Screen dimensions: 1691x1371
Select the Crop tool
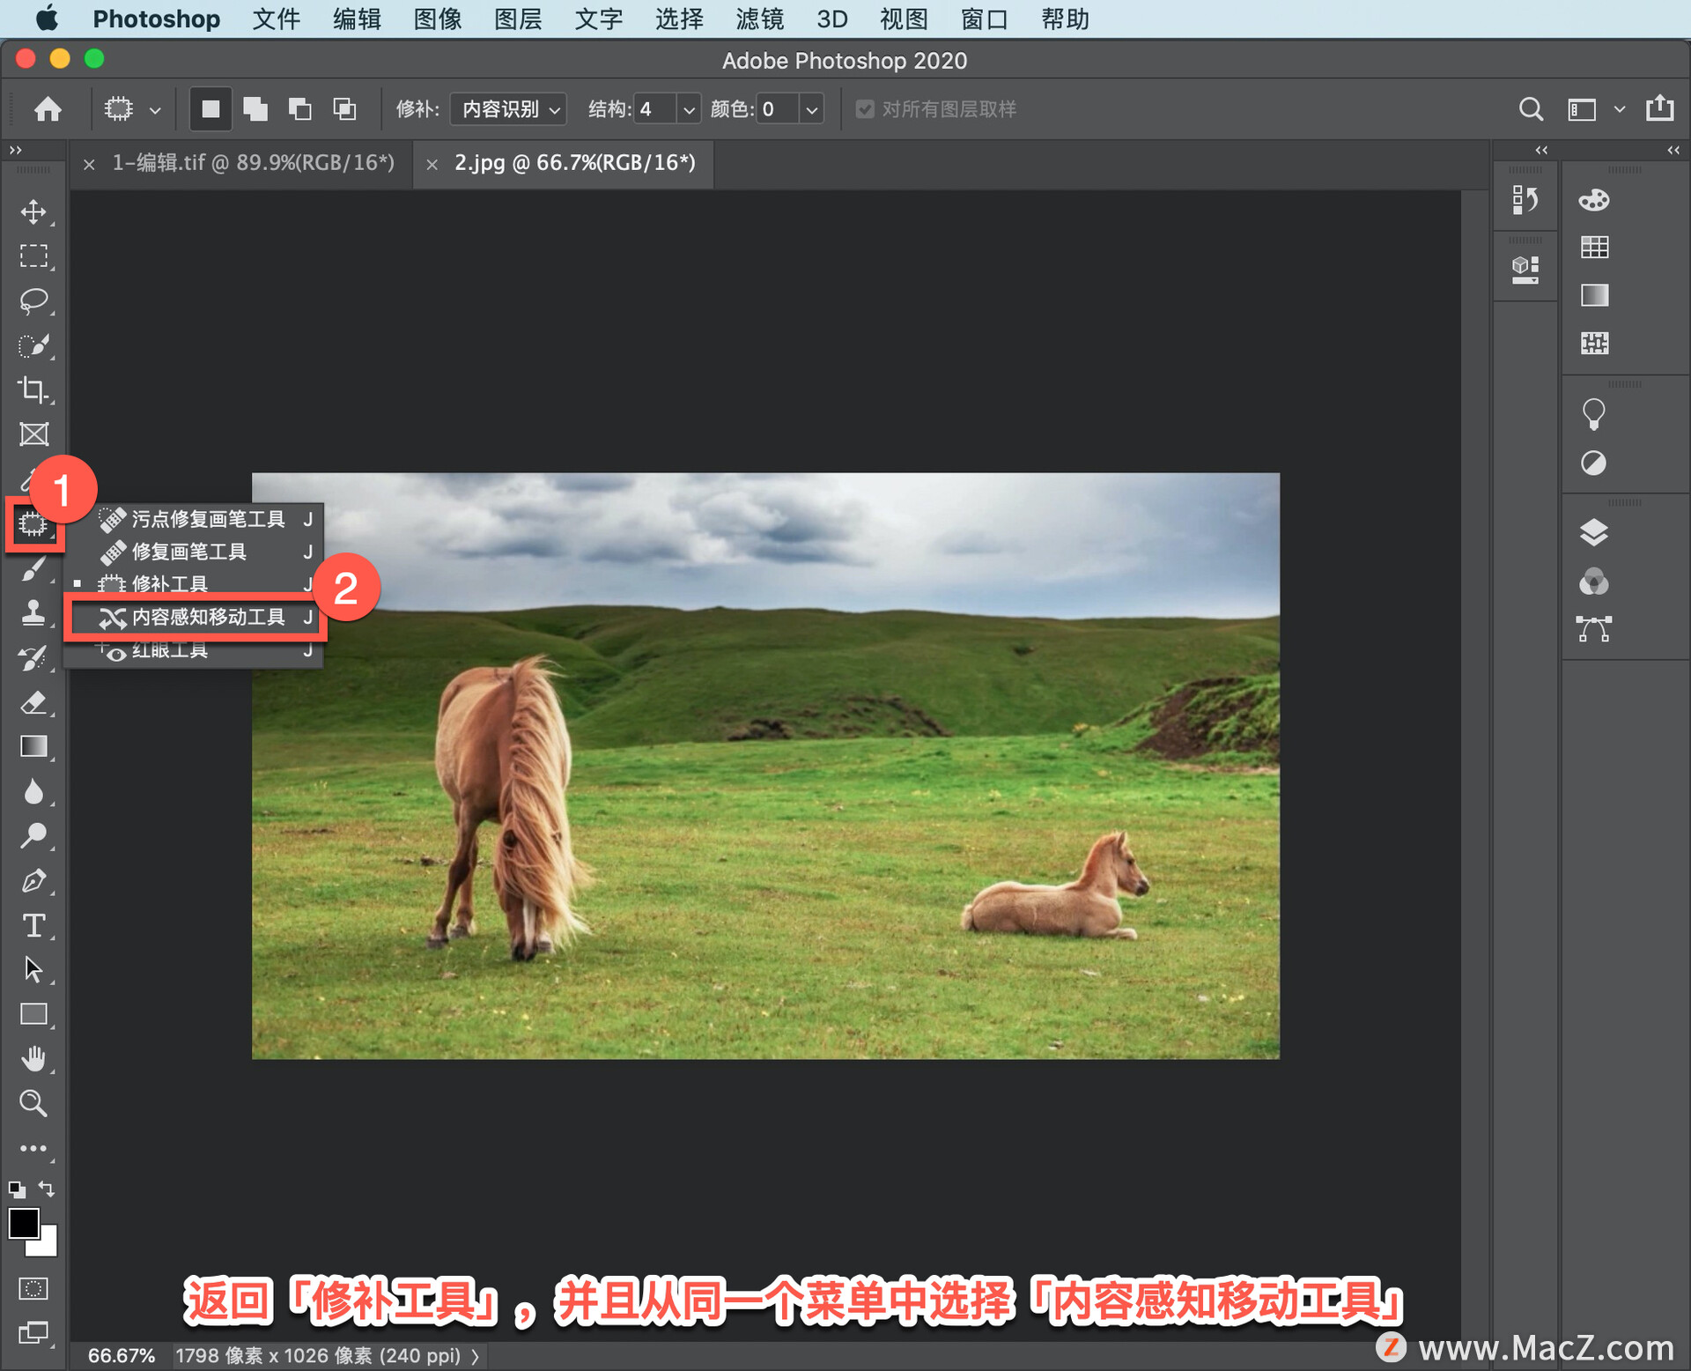(x=33, y=389)
